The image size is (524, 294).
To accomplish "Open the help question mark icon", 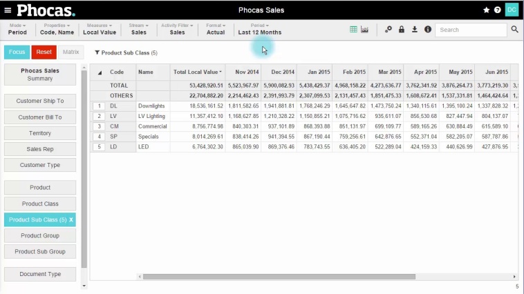I will [497, 10].
